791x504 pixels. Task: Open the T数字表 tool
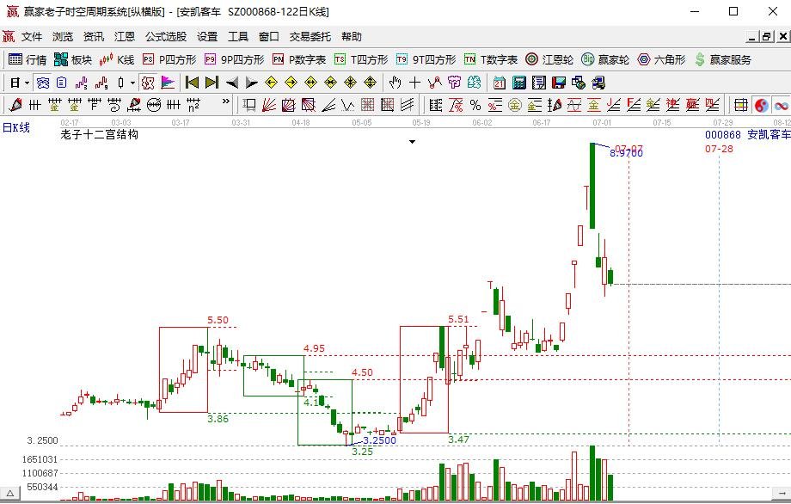(x=491, y=59)
